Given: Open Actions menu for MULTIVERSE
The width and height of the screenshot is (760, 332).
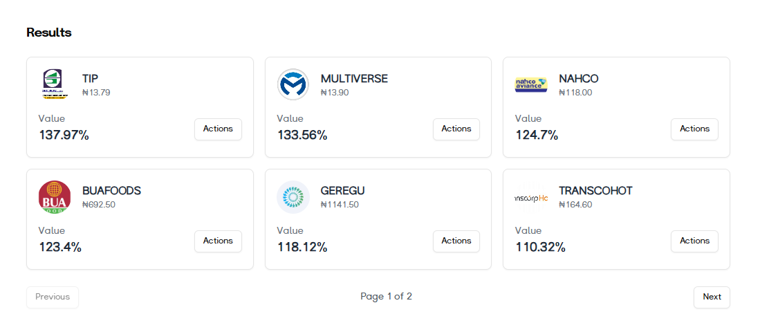Looking at the screenshot, I should 456,129.
